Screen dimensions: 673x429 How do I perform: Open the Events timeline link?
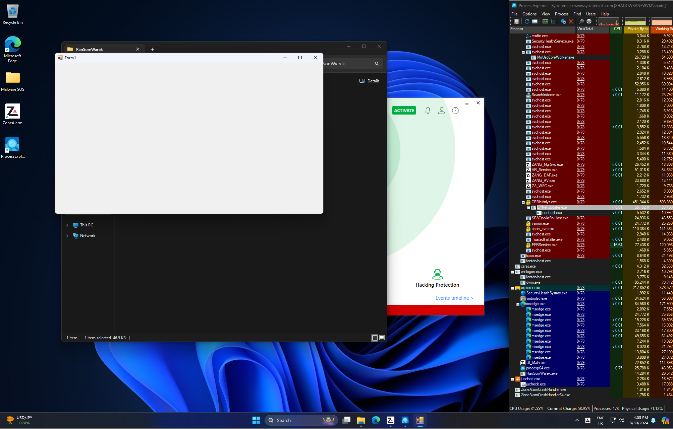coord(454,298)
